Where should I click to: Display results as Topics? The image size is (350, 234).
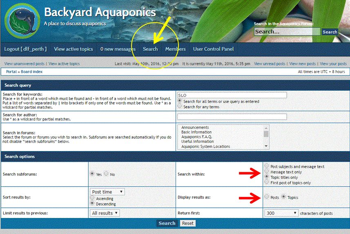[283, 197]
